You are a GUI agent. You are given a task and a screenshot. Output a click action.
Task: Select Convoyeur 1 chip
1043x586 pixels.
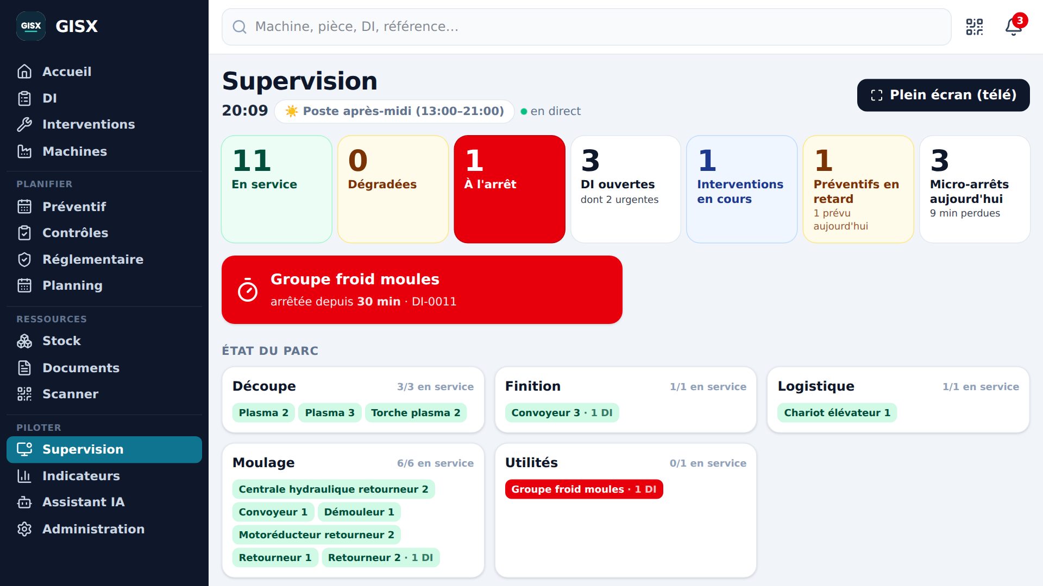click(273, 512)
